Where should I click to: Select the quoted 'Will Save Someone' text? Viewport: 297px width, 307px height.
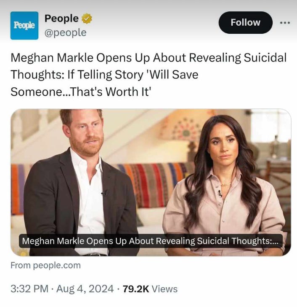pyautogui.click(x=104, y=83)
